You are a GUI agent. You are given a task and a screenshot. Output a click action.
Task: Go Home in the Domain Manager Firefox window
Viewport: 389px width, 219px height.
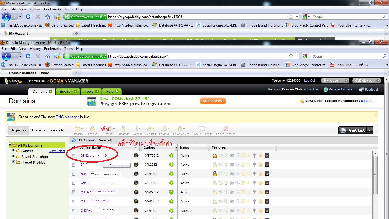(48, 56)
